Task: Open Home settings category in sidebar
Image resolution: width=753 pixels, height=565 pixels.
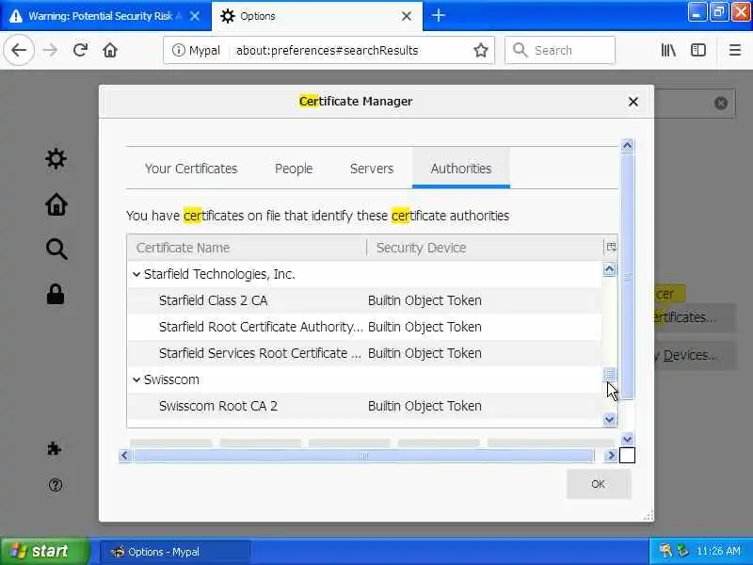Action: click(x=56, y=204)
